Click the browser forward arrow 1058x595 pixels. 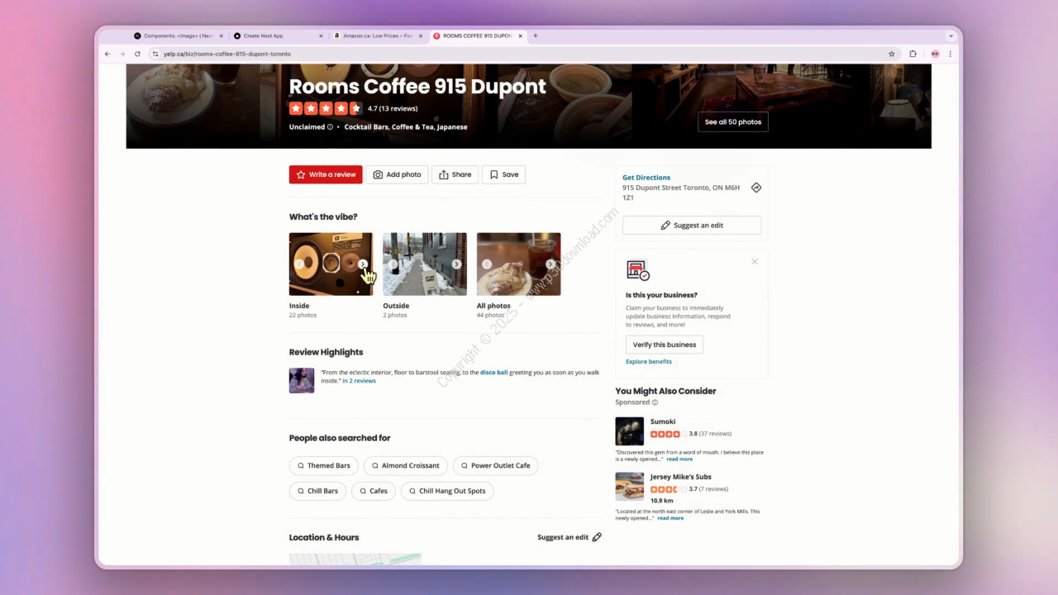(122, 54)
